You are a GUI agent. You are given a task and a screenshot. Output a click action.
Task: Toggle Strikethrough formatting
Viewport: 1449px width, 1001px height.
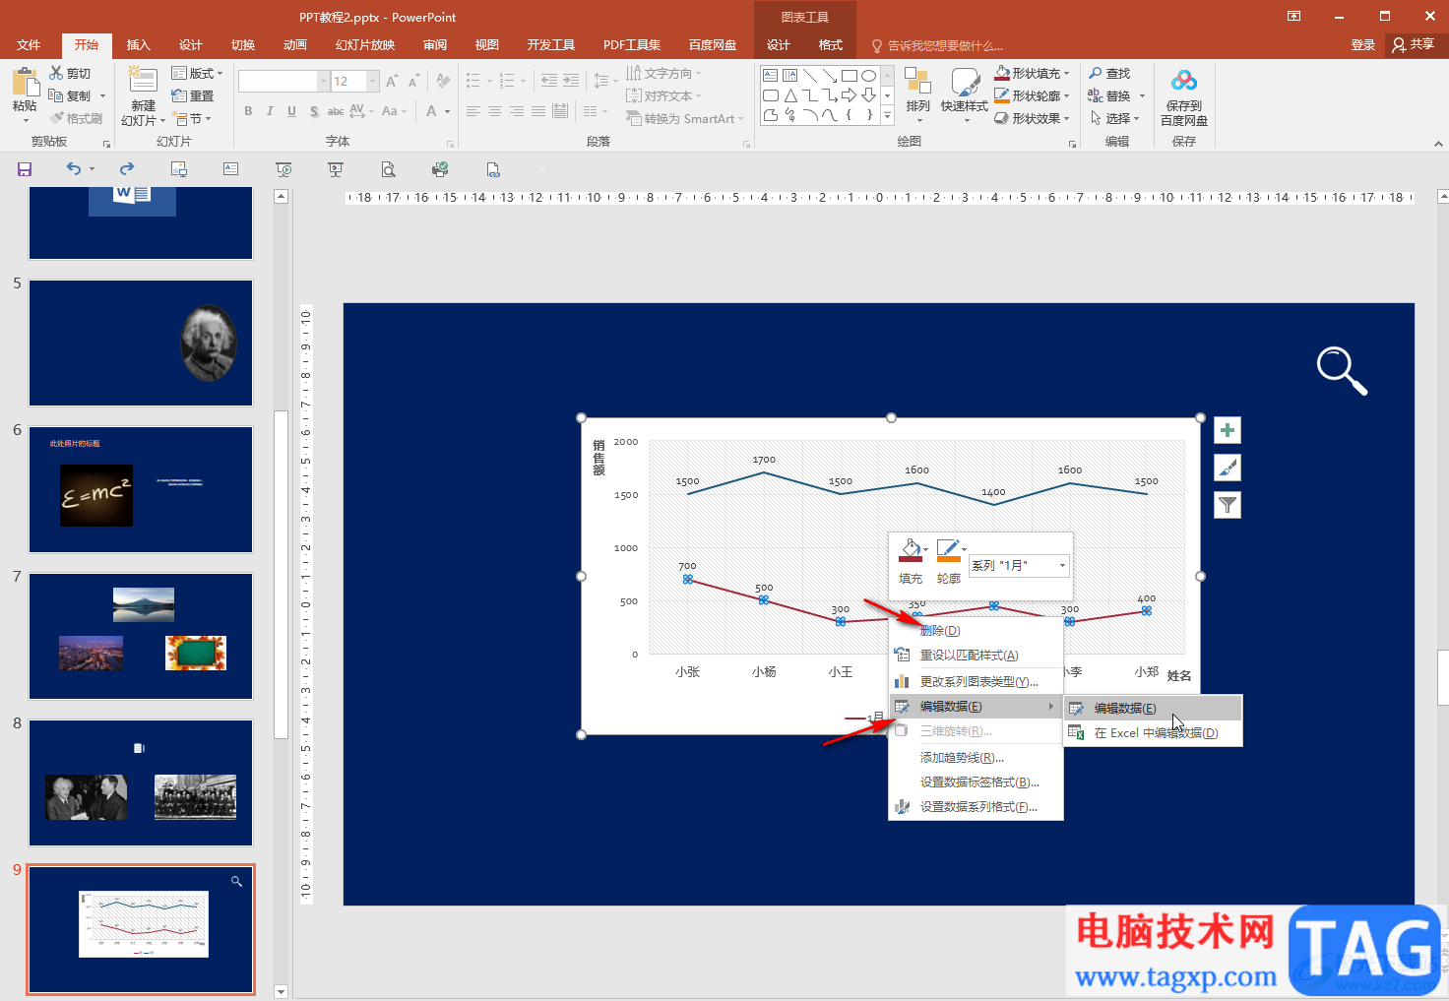(336, 111)
